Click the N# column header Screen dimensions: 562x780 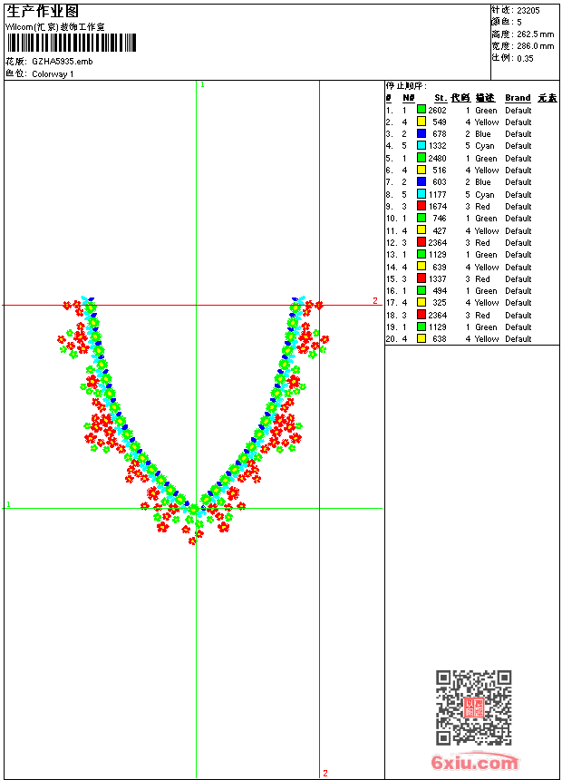(x=408, y=98)
